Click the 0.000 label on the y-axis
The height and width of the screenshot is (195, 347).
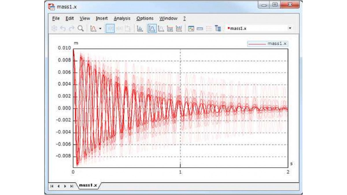(x=64, y=108)
